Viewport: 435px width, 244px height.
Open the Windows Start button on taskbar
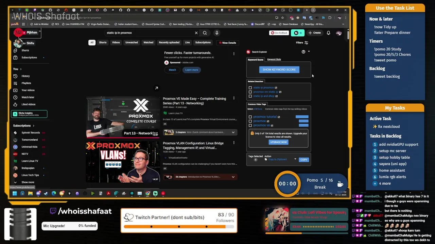tap(15, 194)
